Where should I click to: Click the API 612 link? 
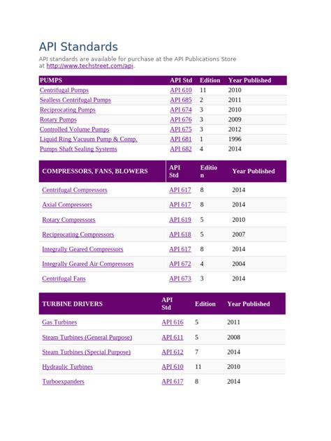pos(172,352)
